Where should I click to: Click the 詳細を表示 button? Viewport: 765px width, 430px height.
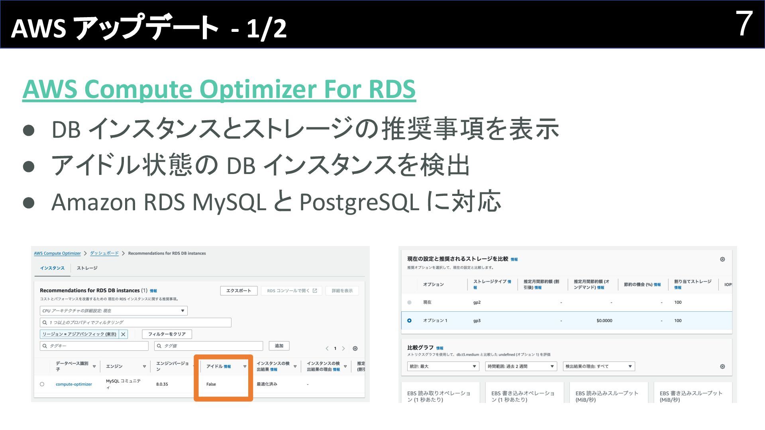coord(342,291)
